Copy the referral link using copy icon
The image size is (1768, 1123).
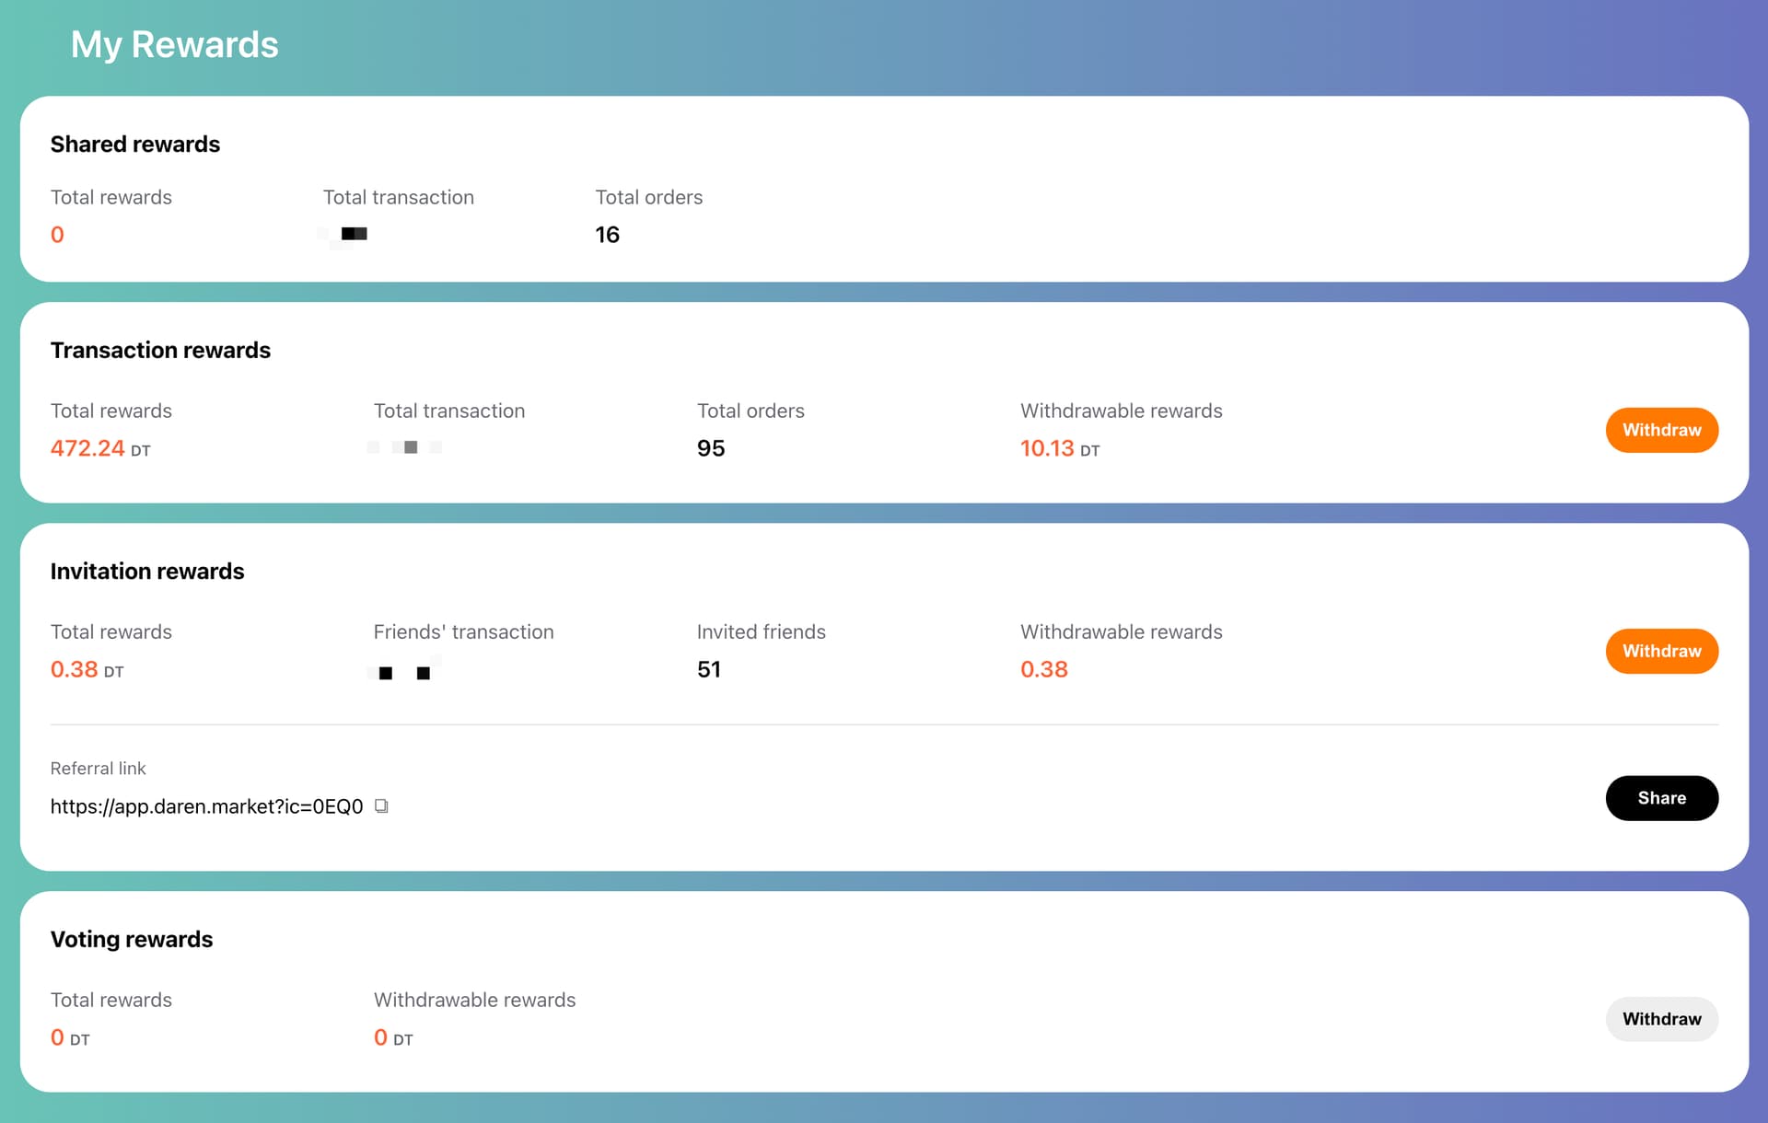tap(381, 806)
